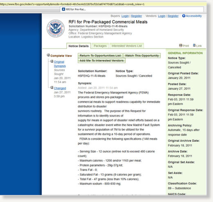Click the Link text label
This screenshot has width=213, height=202.
click(x=199, y=46)
